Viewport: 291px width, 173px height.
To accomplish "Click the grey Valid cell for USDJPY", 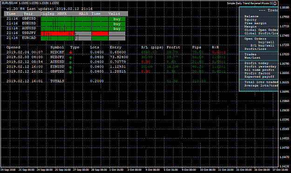I will pos(117,33).
